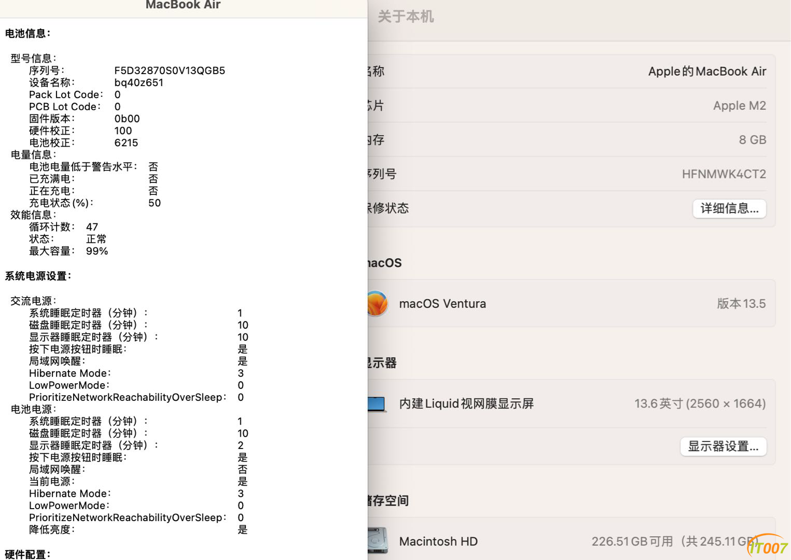Click the 226.51GB可用 storage text
791x560 pixels.
click(x=632, y=541)
